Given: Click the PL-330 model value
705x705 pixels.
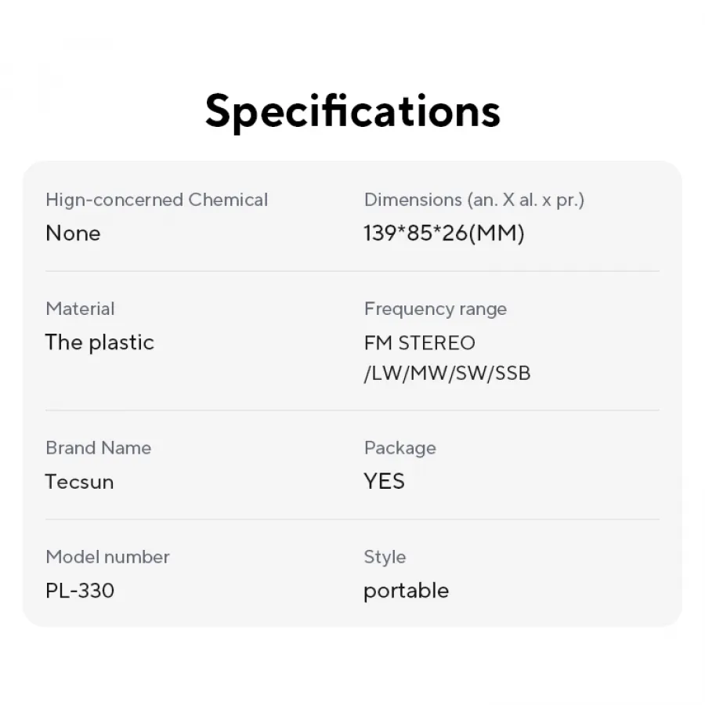Looking at the screenshot, I should (80, 591).
